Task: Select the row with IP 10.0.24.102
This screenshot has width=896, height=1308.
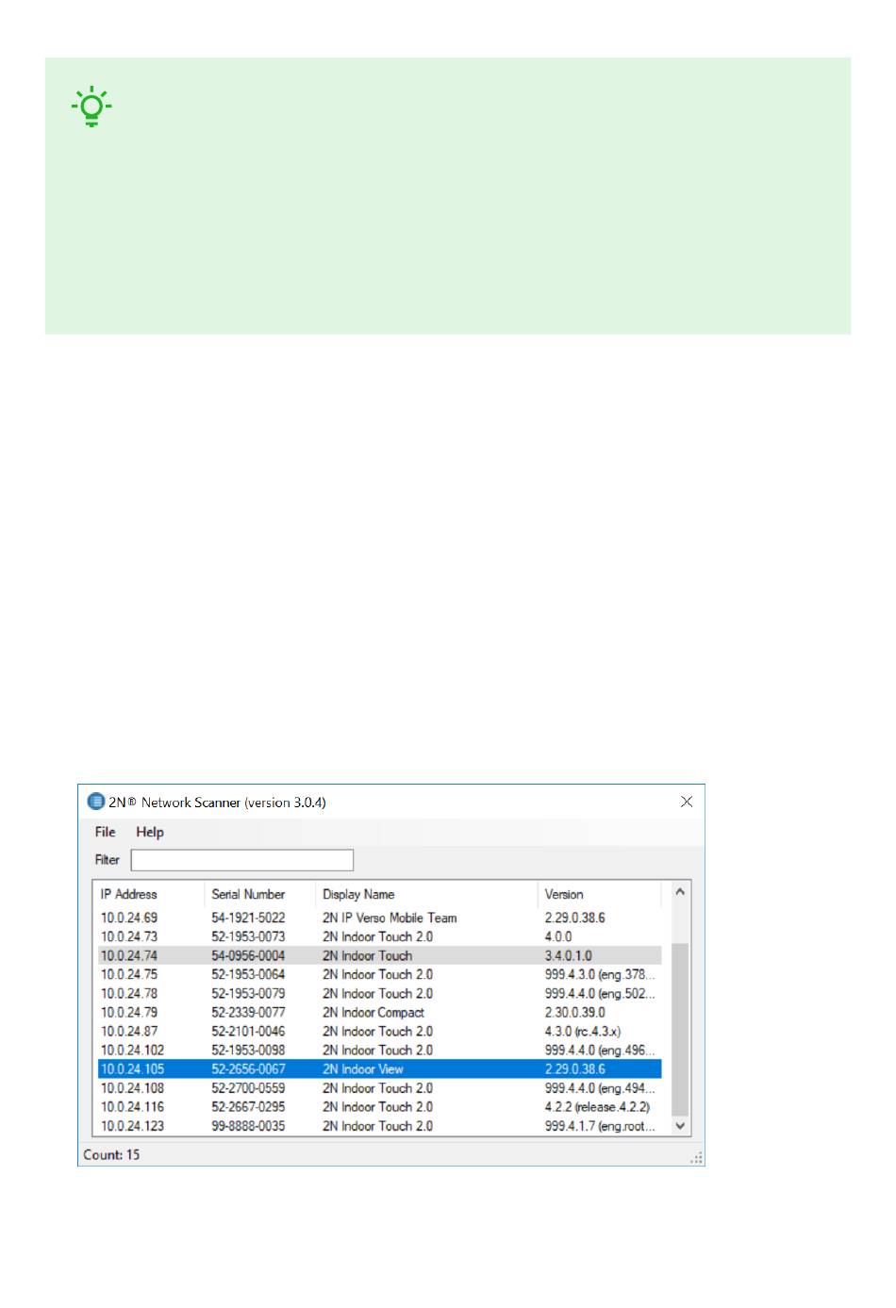Action: tap(380, 1050)
